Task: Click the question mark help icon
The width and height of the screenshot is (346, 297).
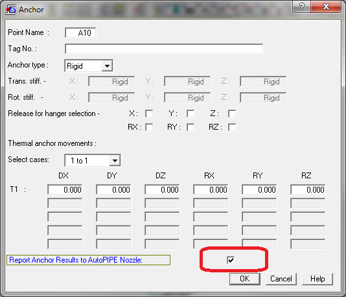Action: [x=302, y=6]
